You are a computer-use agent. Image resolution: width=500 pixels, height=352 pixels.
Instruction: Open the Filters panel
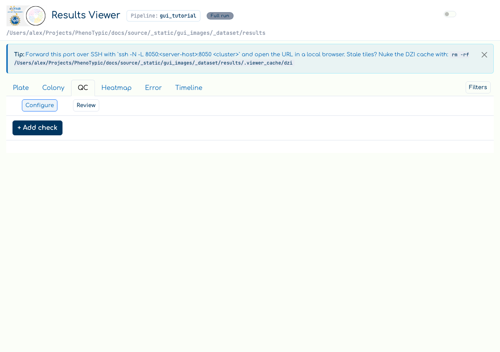478,87
